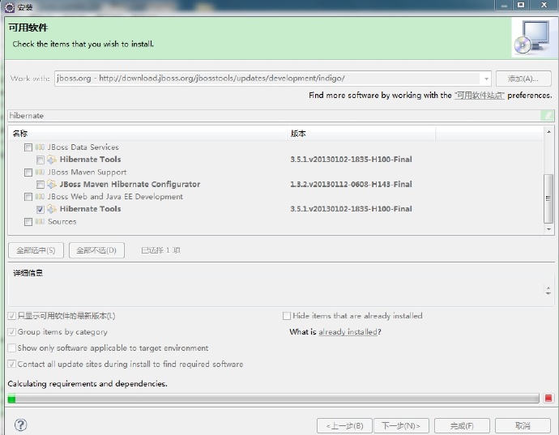Click the install progress bar
Image resolution: width=559 pixels, height=435 pixels.
click(273, 399)
